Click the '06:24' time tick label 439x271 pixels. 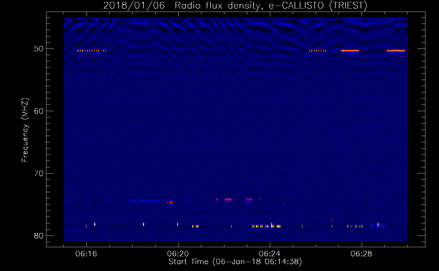269,254
